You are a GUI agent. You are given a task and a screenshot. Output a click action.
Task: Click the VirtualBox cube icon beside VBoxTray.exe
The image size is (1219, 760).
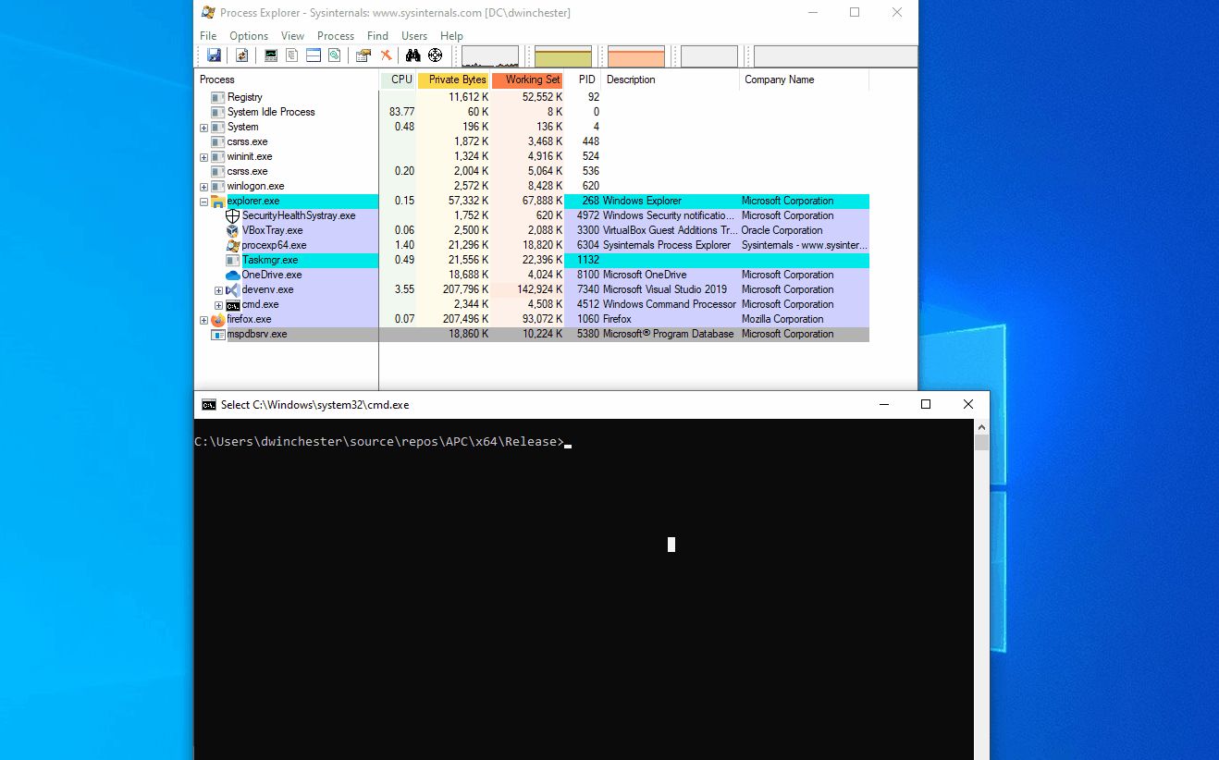click(233, 230)
